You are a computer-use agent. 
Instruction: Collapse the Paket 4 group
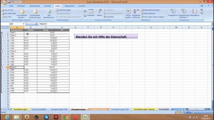[2, 67]
